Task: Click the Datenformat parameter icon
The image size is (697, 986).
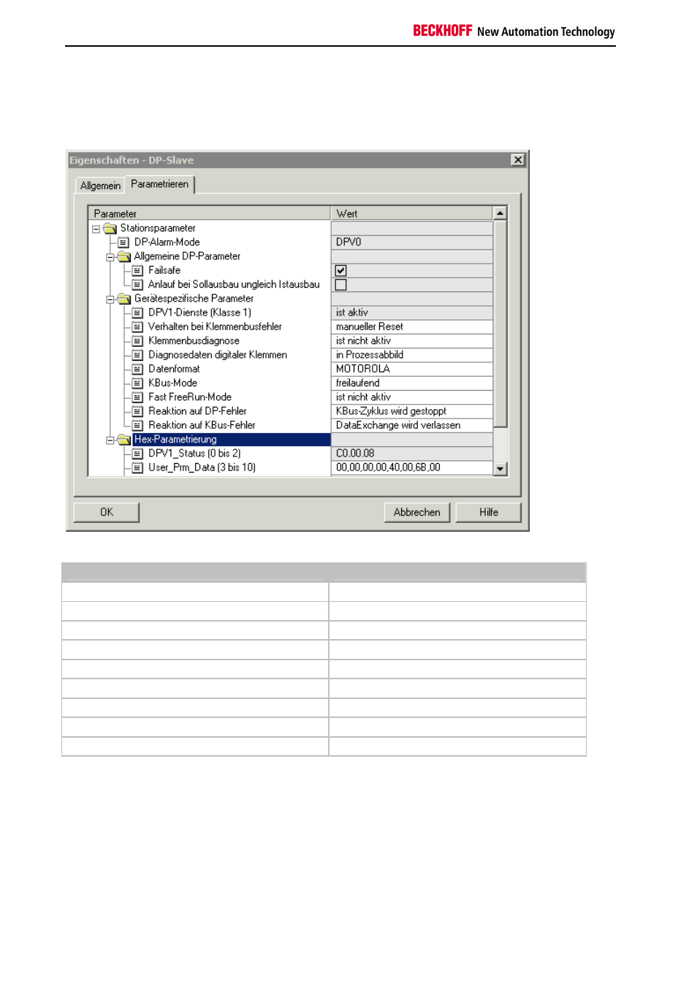Action: click(x=137, y=369)
